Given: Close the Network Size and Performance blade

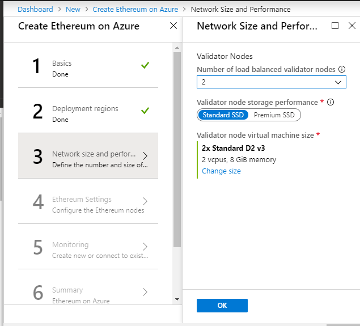Looking at the screenshot, I should click(351, 26).
